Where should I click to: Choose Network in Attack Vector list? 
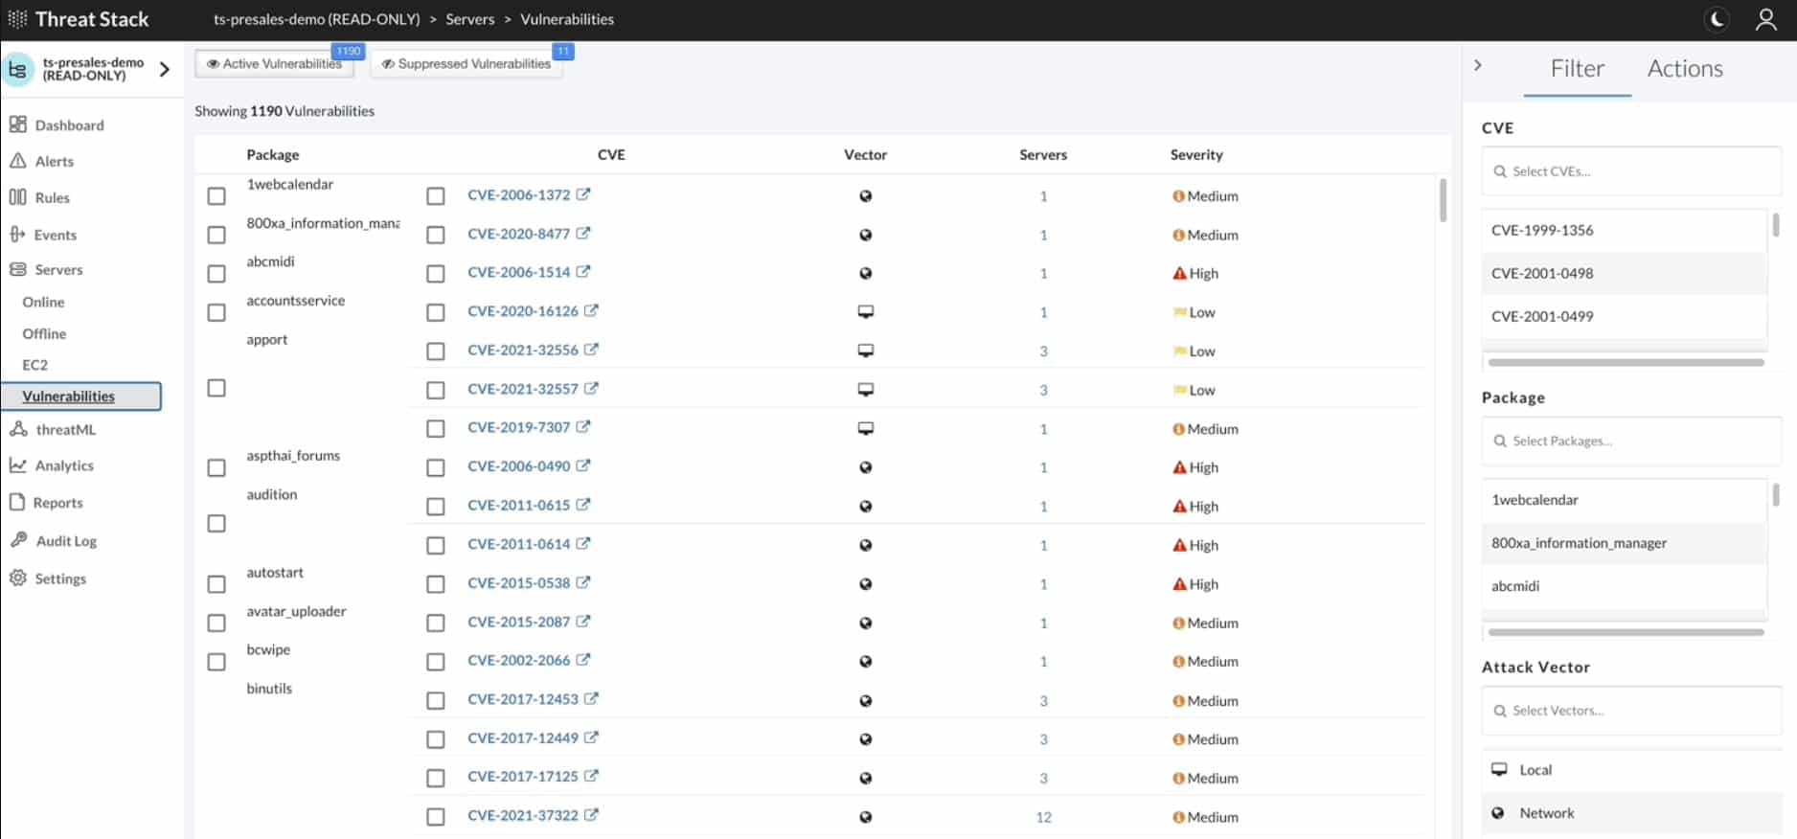[x=1631, y=813]
